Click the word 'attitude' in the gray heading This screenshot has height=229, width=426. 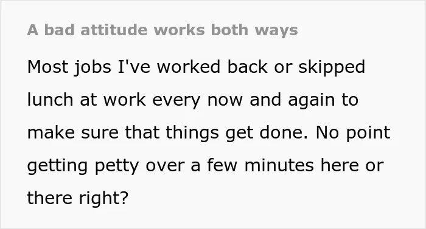(x=114, y=30)
